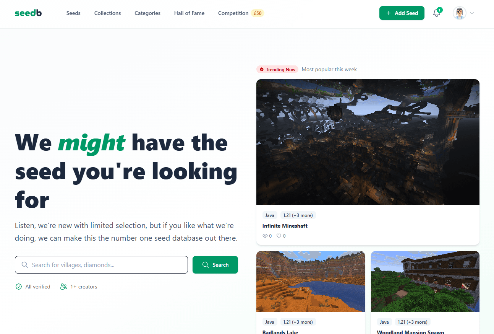Go to the Collections page
The image size is (494, 334).
coord(108,13)
